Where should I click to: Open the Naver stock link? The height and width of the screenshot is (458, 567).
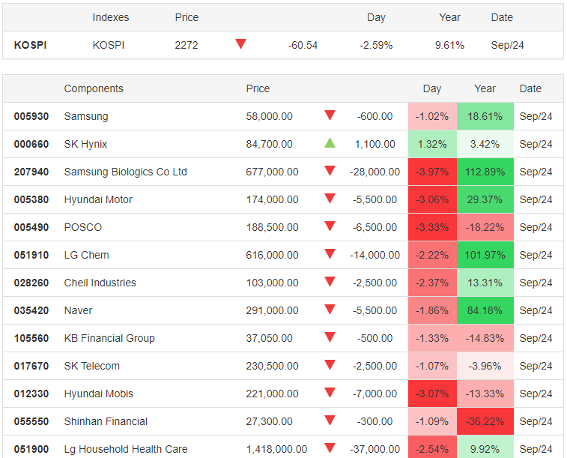click(78, 310)
